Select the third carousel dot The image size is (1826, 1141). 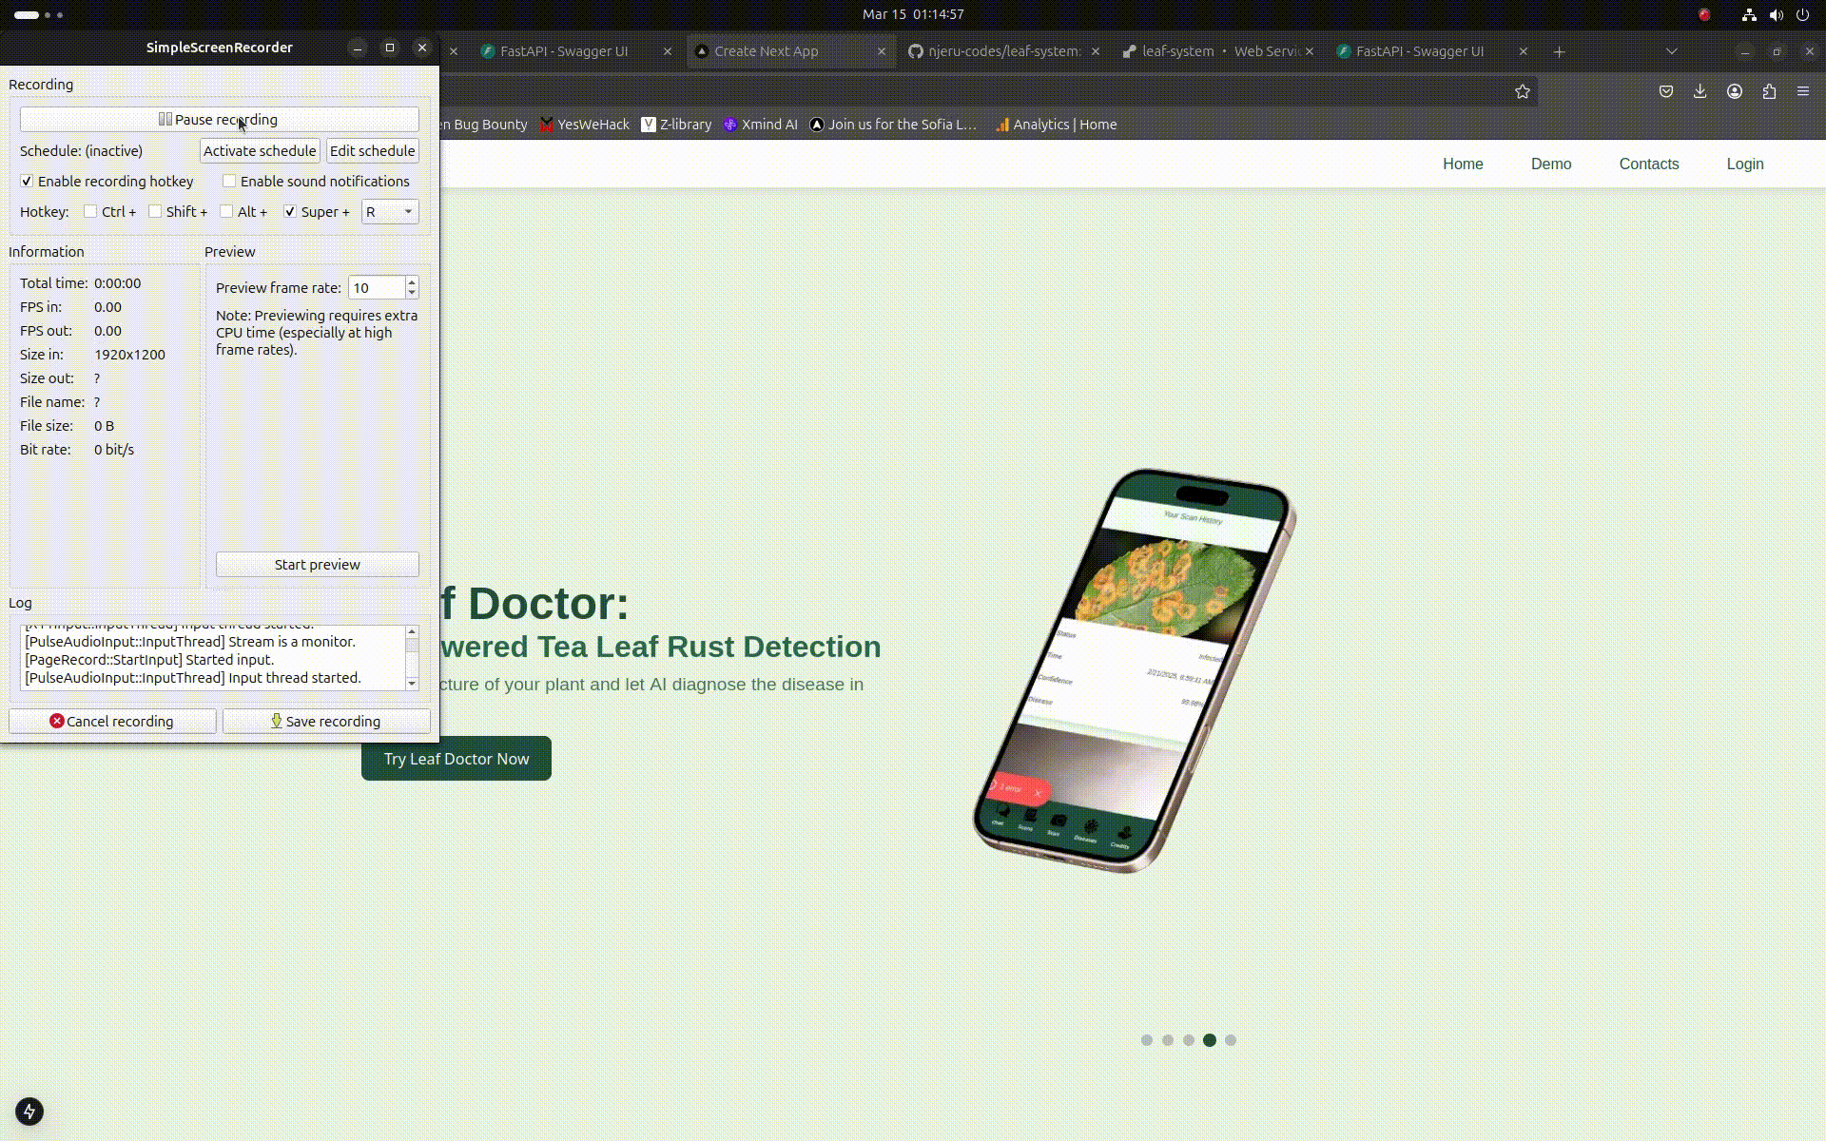(x=1189, y=1040)
